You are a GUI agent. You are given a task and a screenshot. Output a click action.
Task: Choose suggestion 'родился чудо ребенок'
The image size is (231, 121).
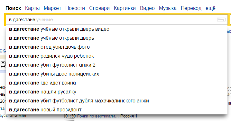pos(117,56)
